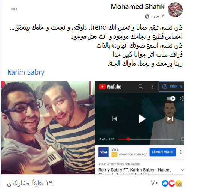Expand the video title description chevron
Image resolution: width=219 pixels, height=188 pixels.
tap(182, 170)
